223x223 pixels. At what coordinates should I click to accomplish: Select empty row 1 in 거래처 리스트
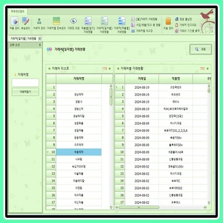click(79, 88)
